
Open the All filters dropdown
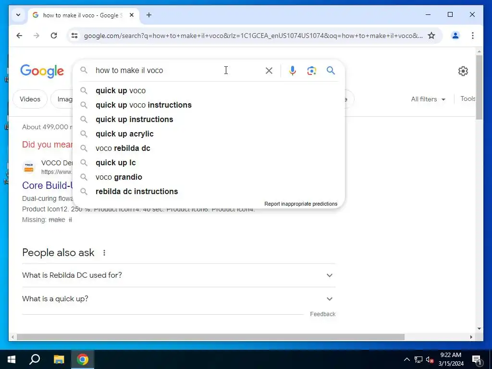pyautogui.click(x=428, y=99)
